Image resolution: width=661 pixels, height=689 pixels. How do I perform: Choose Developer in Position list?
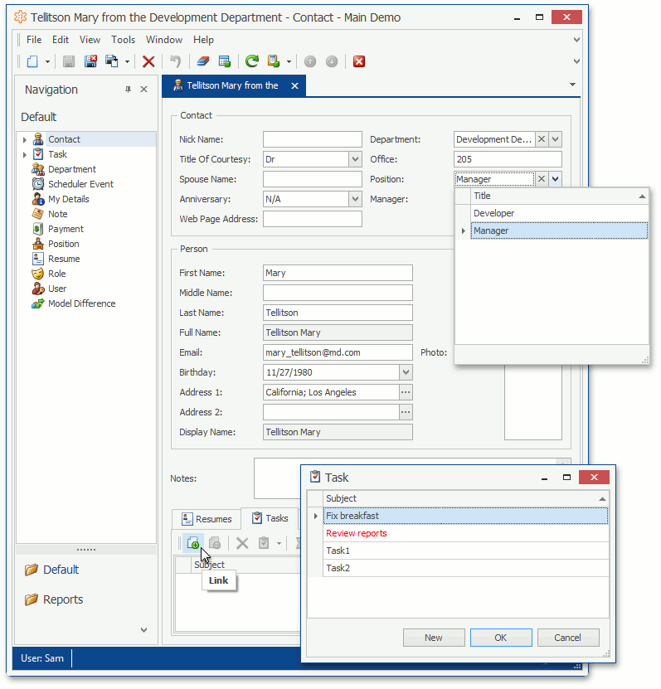click(x=559, y=213)
